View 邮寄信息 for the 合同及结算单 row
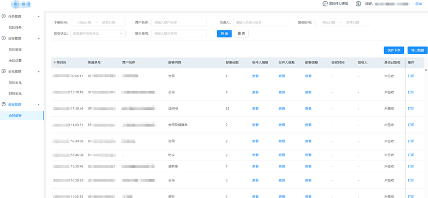The height and width of the screenshot is (198, 428). [x=308, y=125]
